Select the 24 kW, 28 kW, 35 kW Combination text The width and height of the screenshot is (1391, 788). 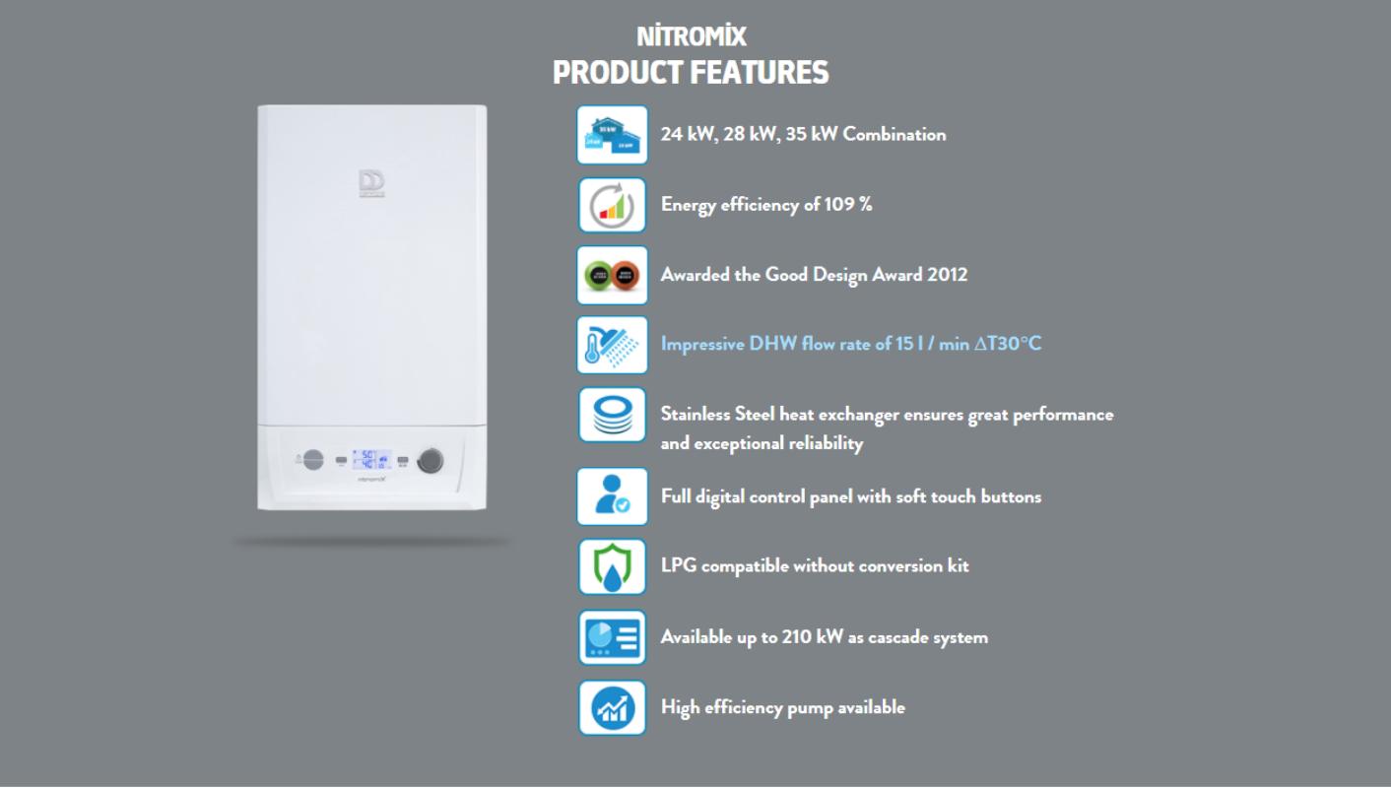[803, 135]
